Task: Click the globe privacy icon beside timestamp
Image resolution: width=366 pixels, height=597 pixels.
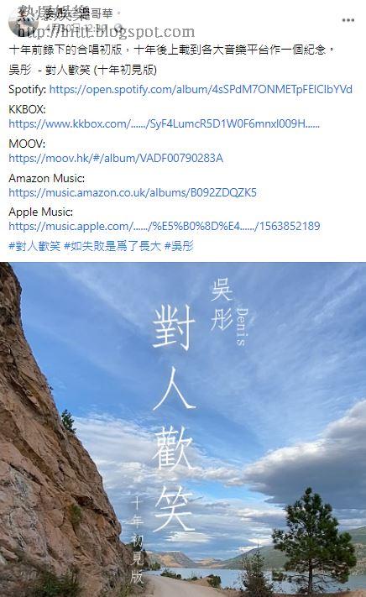Action: (x=118, y=27)
